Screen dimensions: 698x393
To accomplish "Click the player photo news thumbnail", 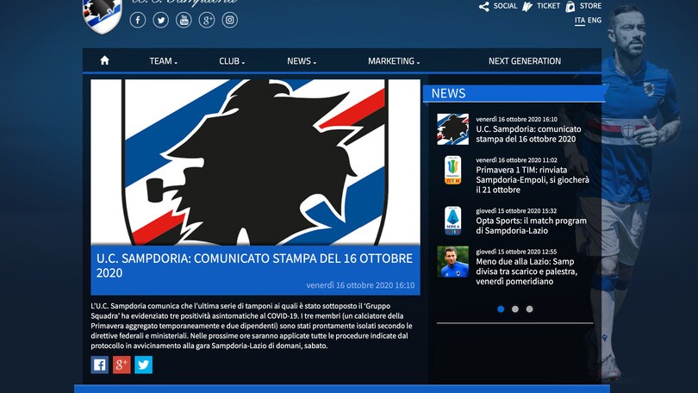I will pos(452,262).
